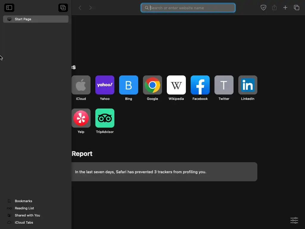Select the Start Page tab in the sidebar

point(36,19)
